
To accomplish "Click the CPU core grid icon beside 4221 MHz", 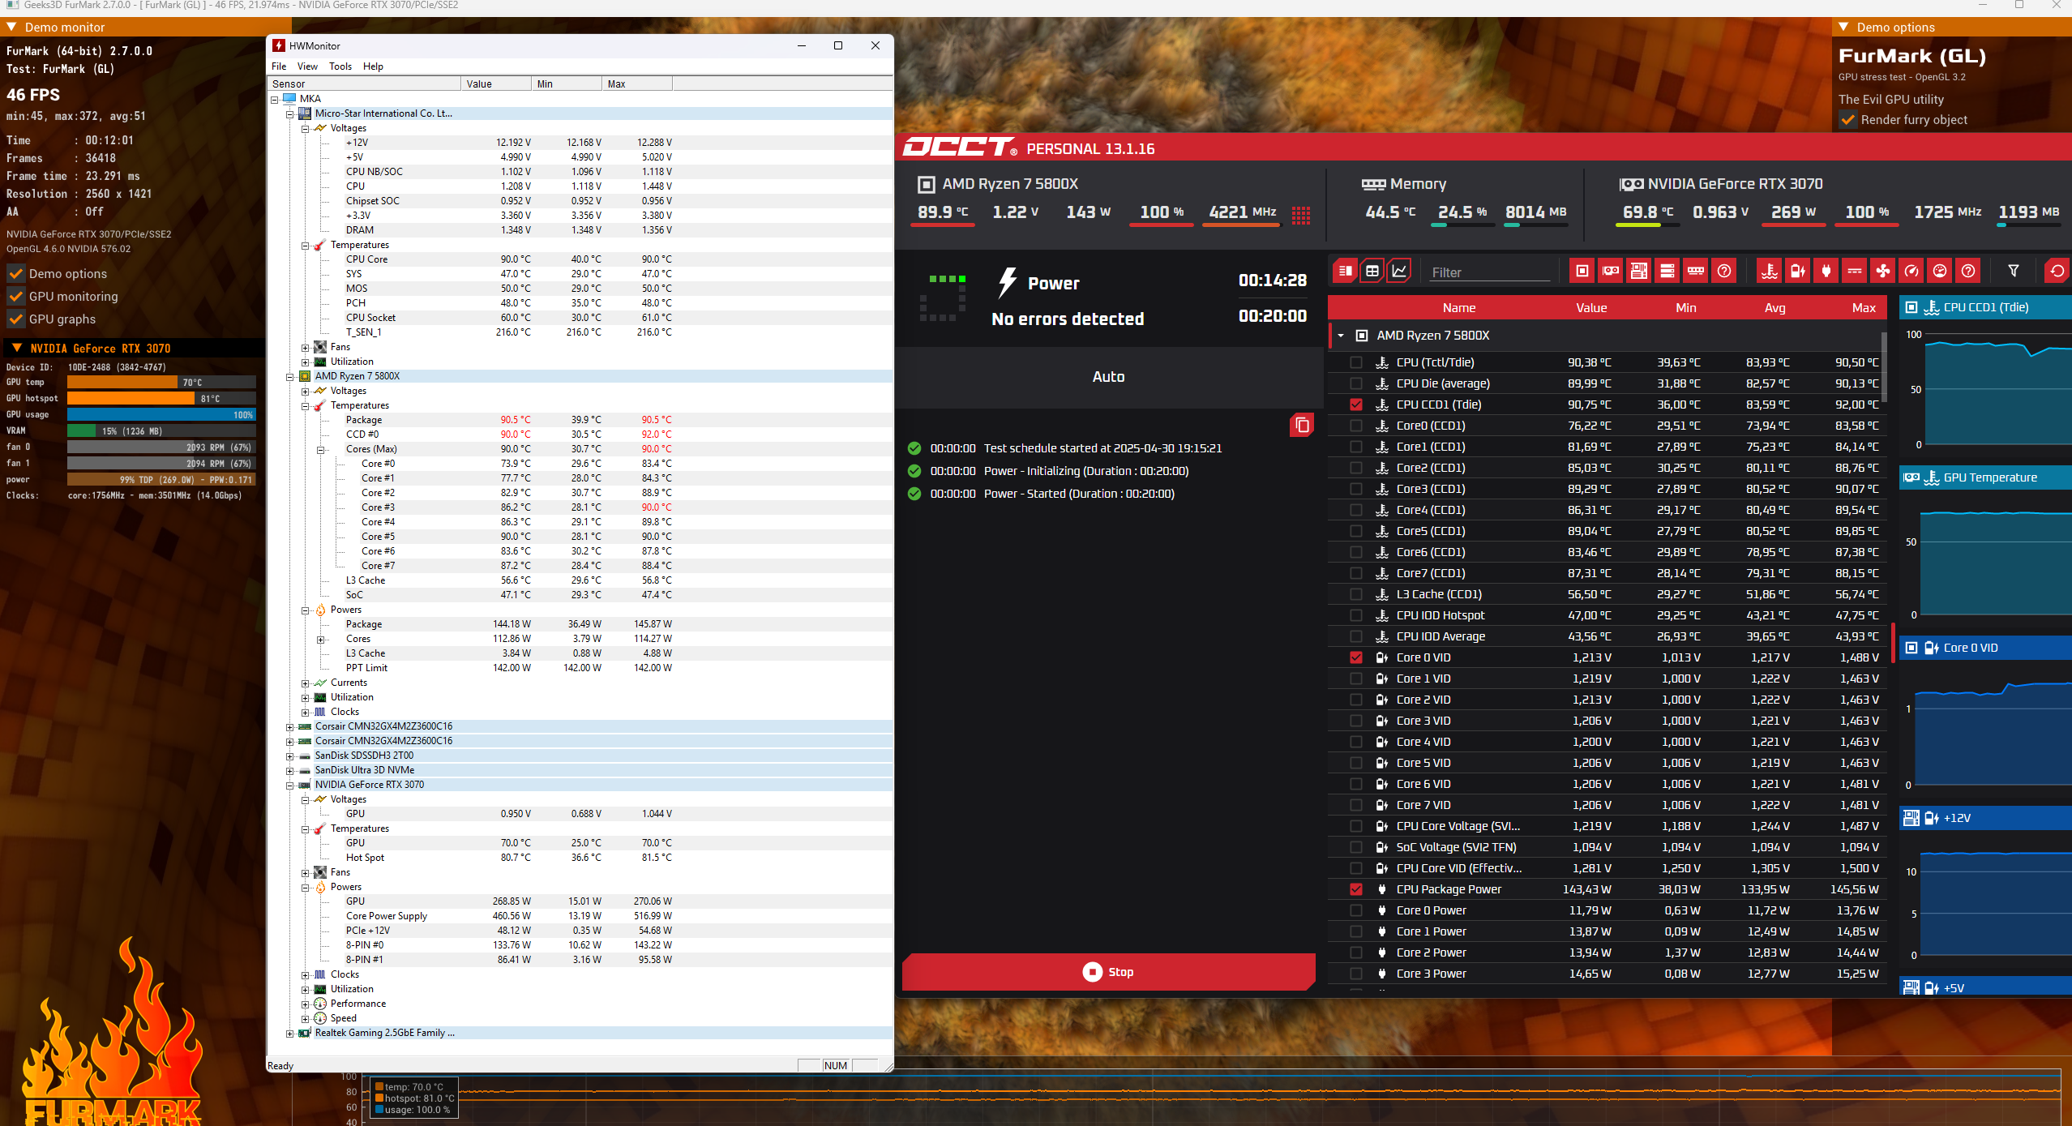I will tap(1301, 215).
